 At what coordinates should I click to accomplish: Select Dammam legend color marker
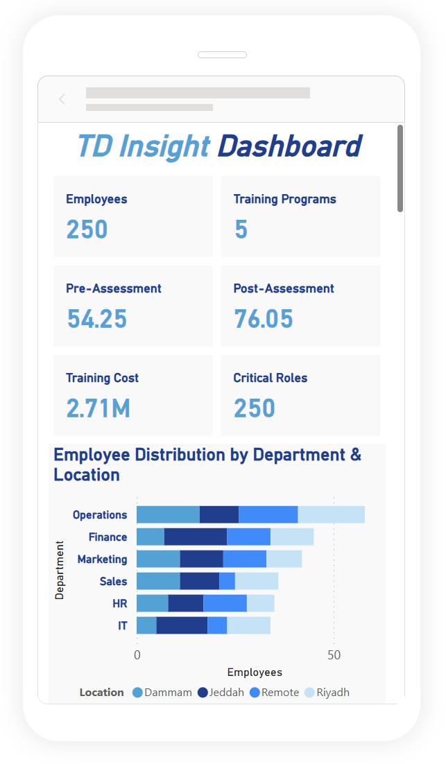tap(137, 693)
